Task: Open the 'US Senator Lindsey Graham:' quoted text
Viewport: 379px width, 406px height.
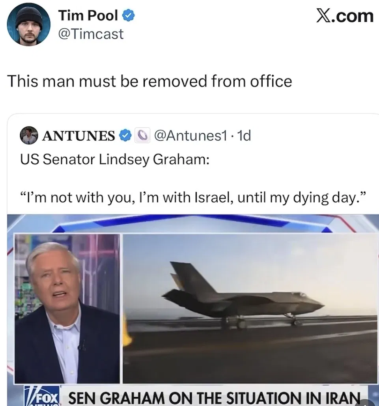Action: click(x=115, y=159)
